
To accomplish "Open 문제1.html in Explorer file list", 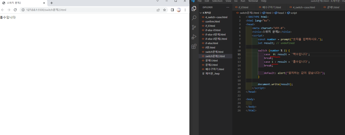I will [x=216, y=61].
